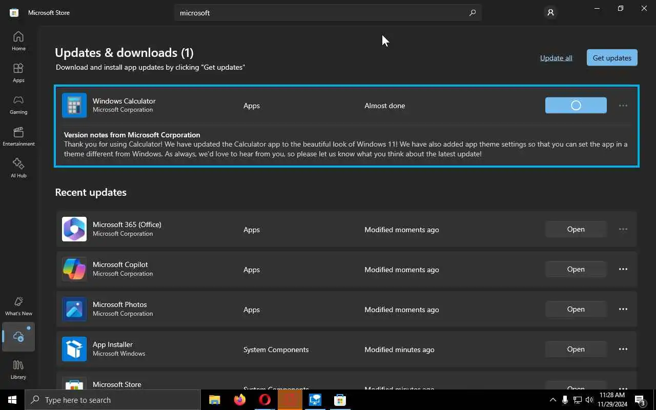Click the Recent updates heading

click(91, 192)
